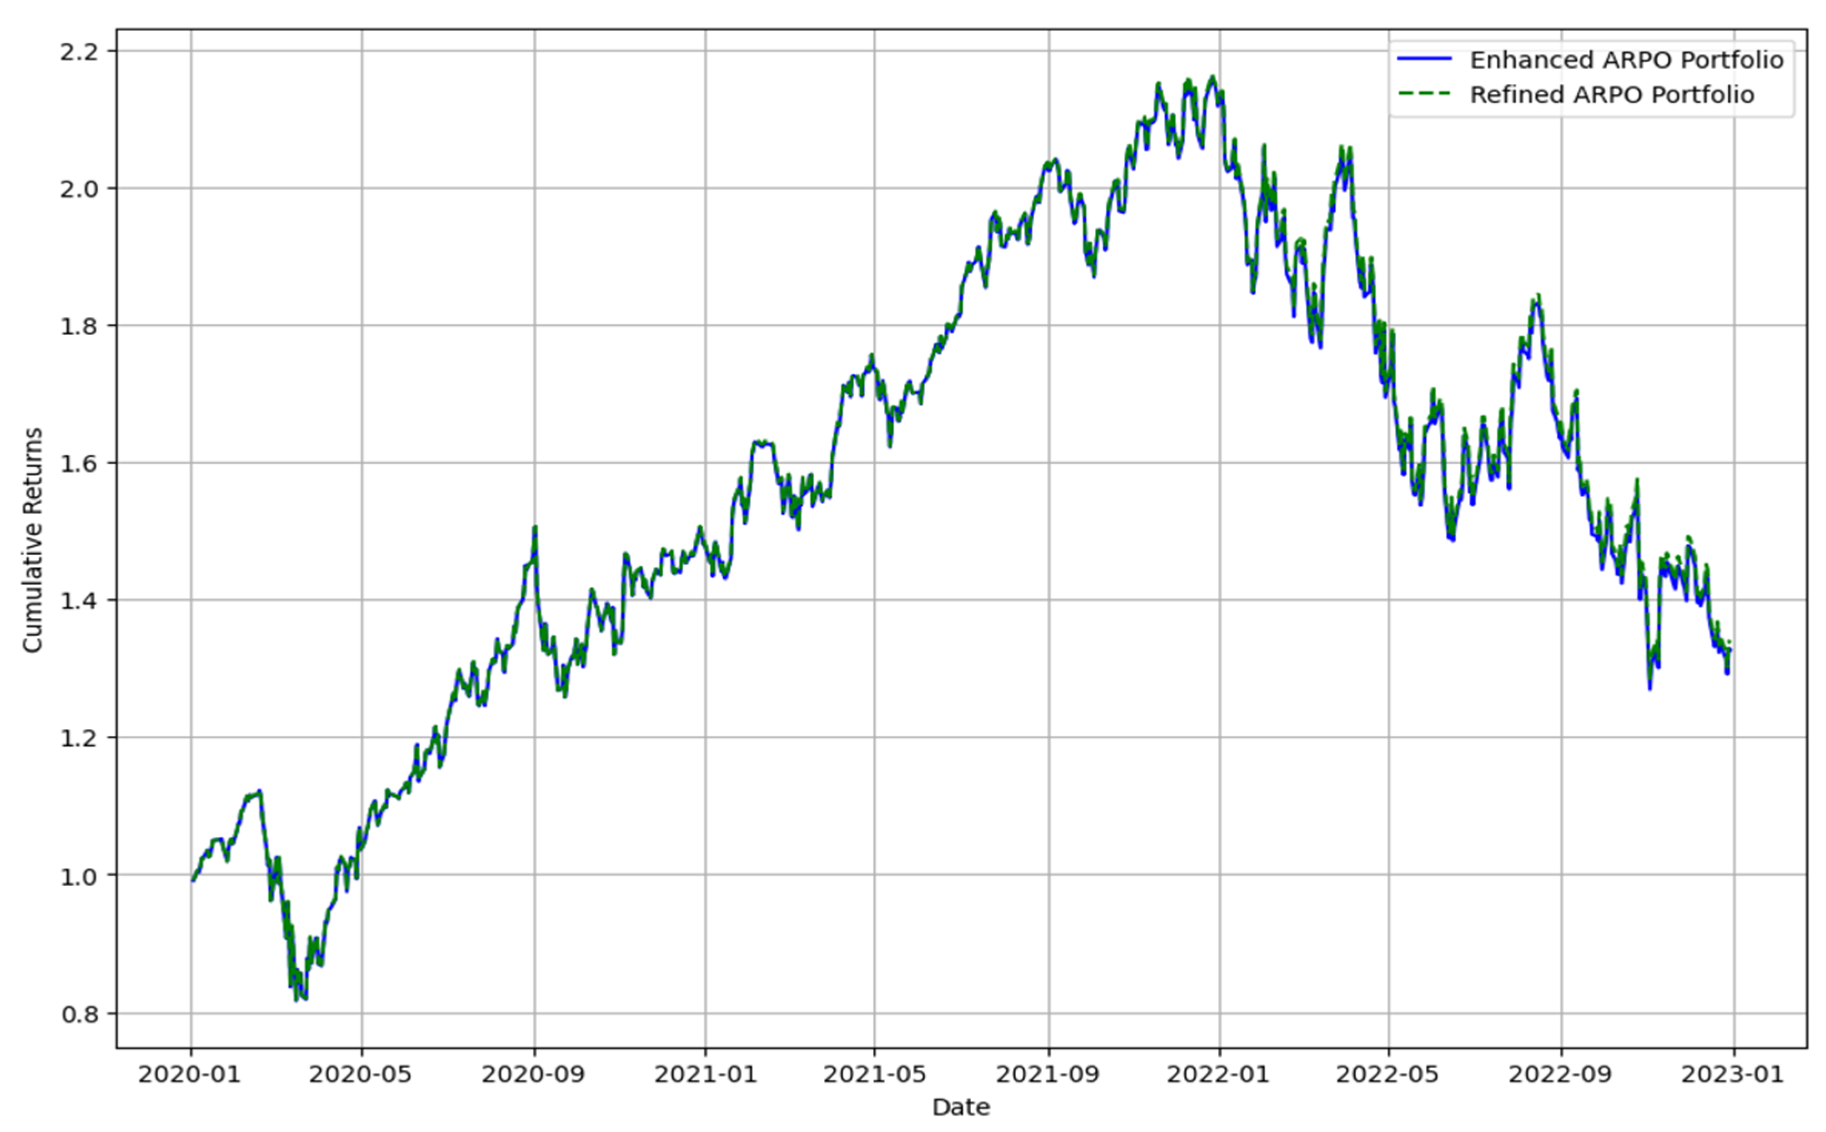Viewport: 1826px width, 1132px height.
Task: Click the 2020-01 x-axis tick label
Action: click(189, 1075)
